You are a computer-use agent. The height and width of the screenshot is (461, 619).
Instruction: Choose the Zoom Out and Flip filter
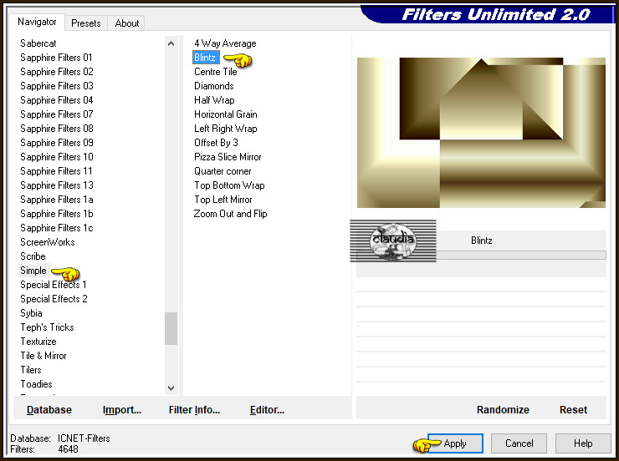(x=230, y=214)
